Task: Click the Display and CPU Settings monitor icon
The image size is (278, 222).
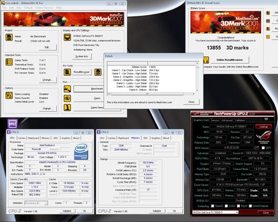Action: pos(67,38)
